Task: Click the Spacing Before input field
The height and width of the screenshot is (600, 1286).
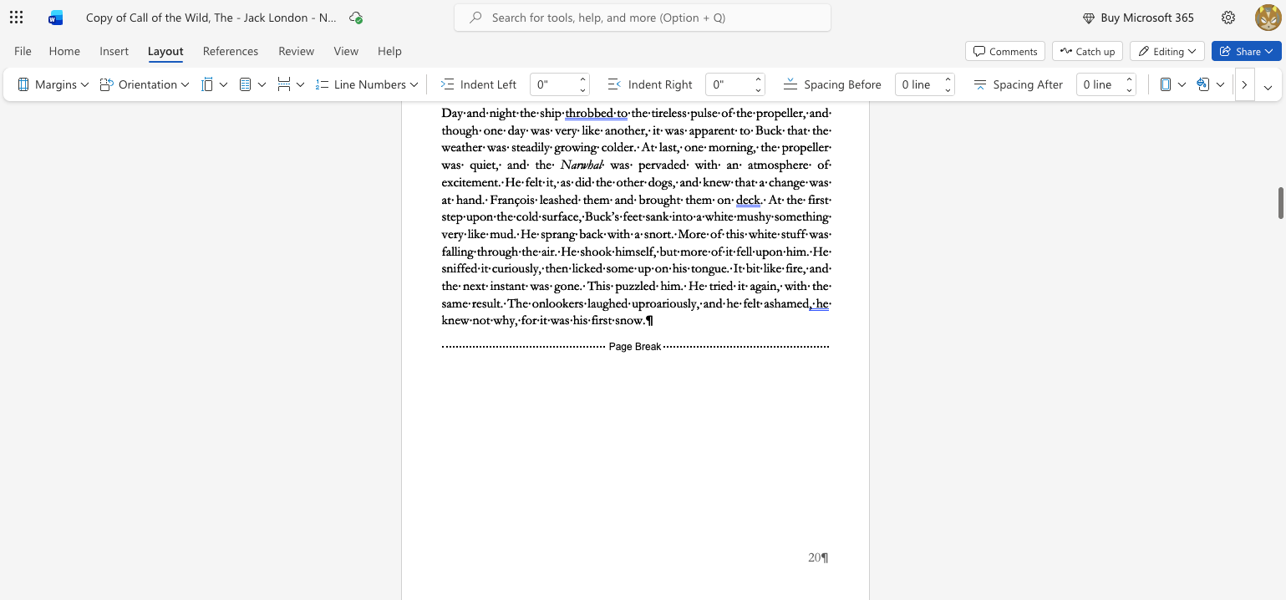Action: click(x=918, y=84)
